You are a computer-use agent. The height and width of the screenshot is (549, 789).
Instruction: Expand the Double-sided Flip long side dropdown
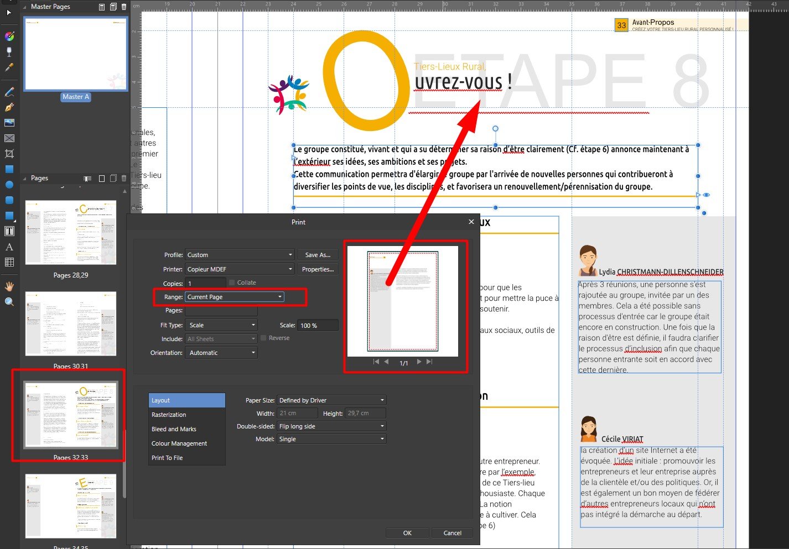pyautogui.click(x=331, y=426)
